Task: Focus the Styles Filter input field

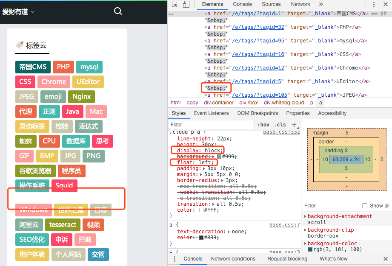Action: click(x=211, y=125)
